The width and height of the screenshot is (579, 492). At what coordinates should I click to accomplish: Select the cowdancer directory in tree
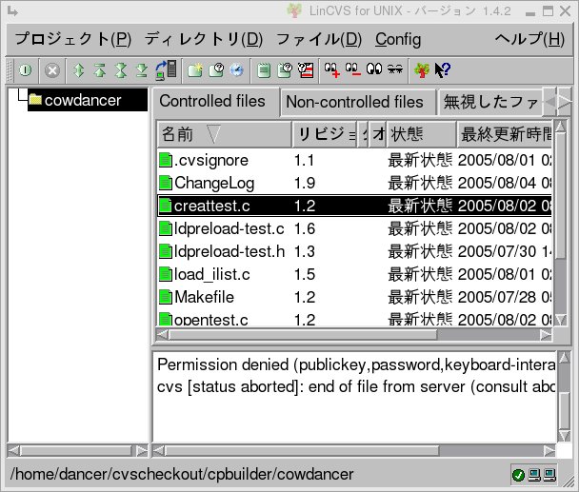click(88, 100)
